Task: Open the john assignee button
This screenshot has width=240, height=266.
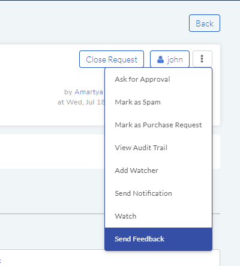Action: [x=170, y=59]
